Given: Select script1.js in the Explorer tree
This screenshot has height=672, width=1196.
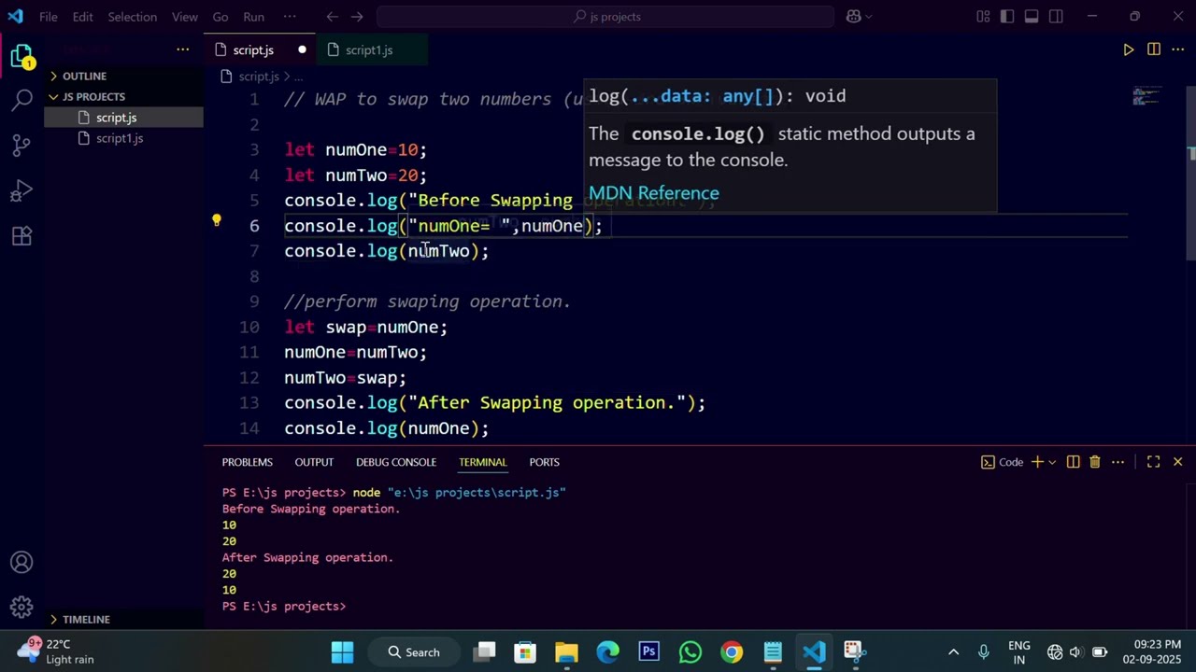Looking at the screenshot, I should (123, 138).
